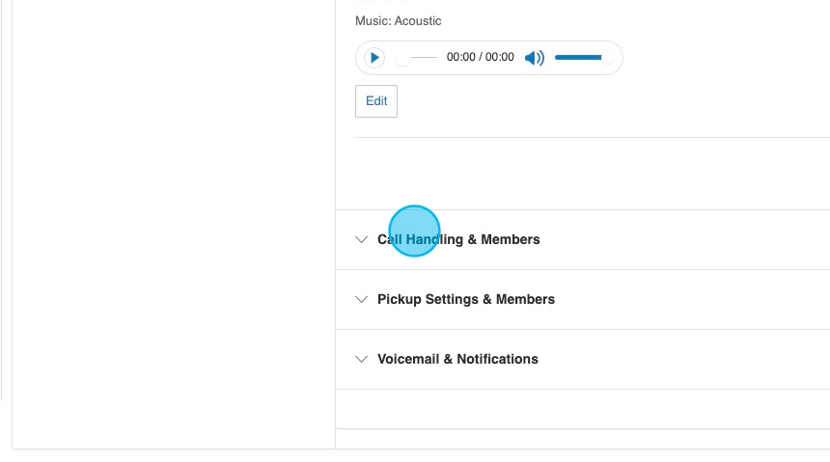Click the Edit button below audio player
830x462 pixels.
(376, 101)
